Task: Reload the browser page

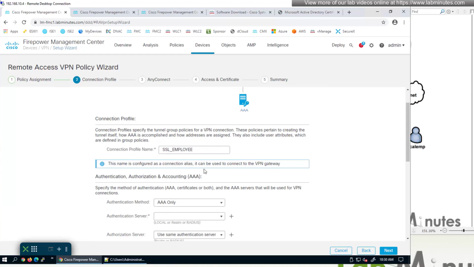Action: pyautogui.click(x=24, y=22)
